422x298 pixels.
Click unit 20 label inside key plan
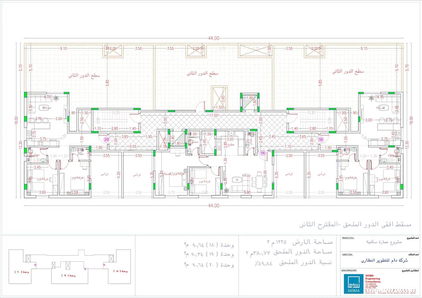coord(21,272)
